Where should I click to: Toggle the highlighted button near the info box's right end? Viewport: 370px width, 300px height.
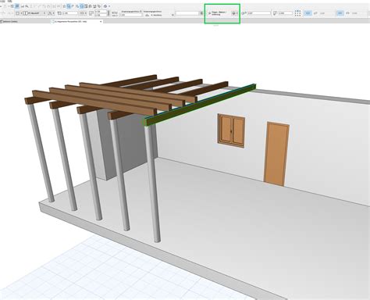pos(340,13)
